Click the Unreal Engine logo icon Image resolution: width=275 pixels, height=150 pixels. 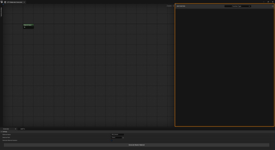click(x=2, y=2)
